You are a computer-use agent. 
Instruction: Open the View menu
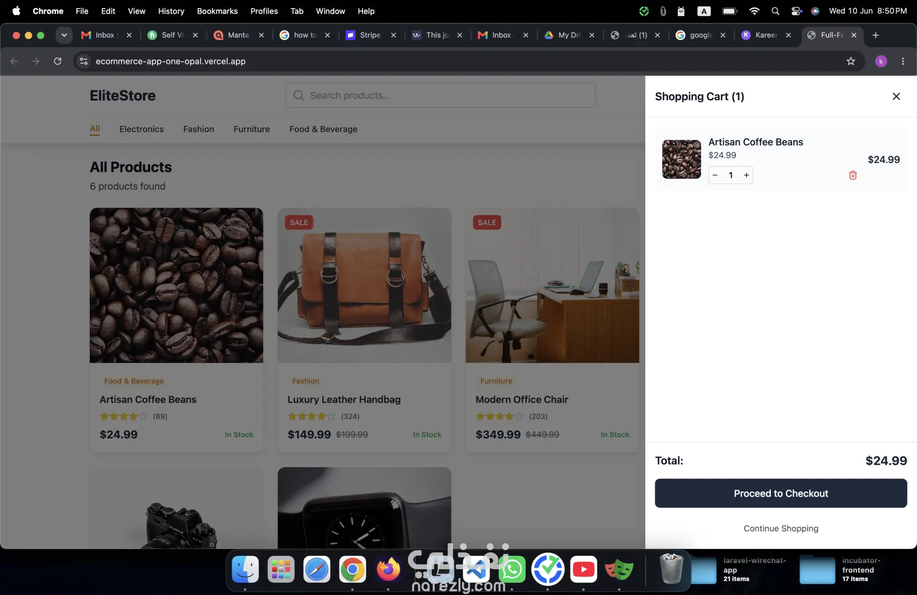tap(137, 11)
